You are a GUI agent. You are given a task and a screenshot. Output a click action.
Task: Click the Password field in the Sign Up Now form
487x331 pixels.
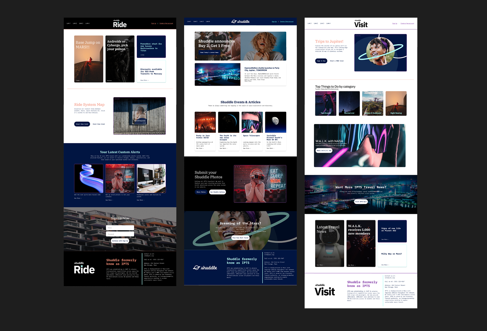tap(120, 234)
